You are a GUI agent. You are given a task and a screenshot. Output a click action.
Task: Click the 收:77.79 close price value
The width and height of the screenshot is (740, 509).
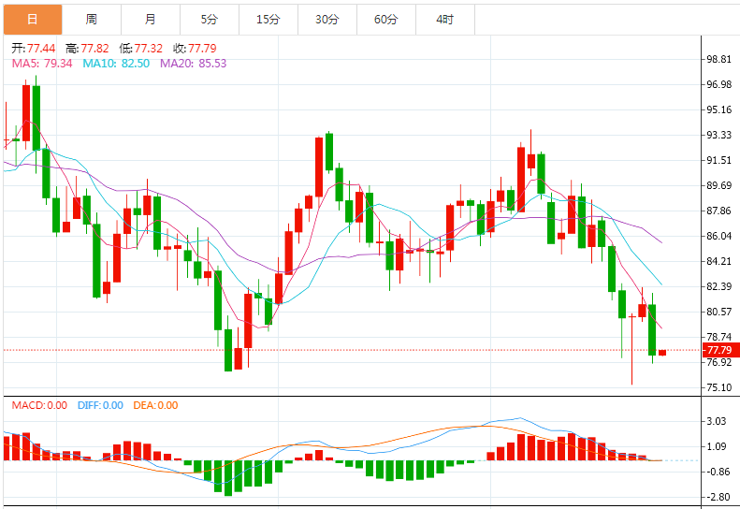tap(195, 48)
